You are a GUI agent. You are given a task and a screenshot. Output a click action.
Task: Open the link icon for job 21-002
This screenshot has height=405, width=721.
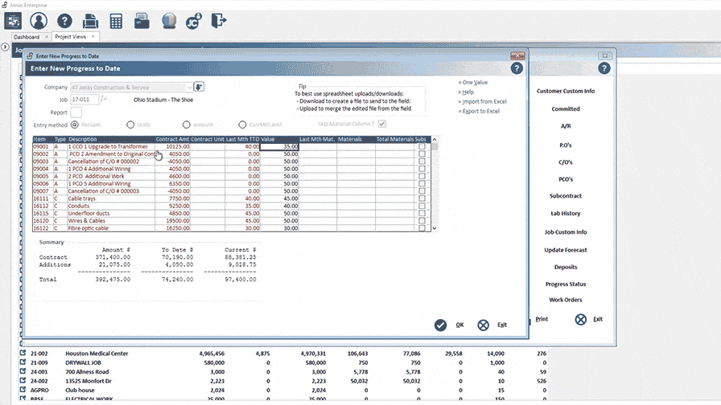click(x=23, y=353)
